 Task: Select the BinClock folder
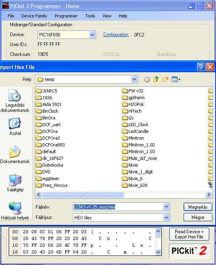point(47,111)
